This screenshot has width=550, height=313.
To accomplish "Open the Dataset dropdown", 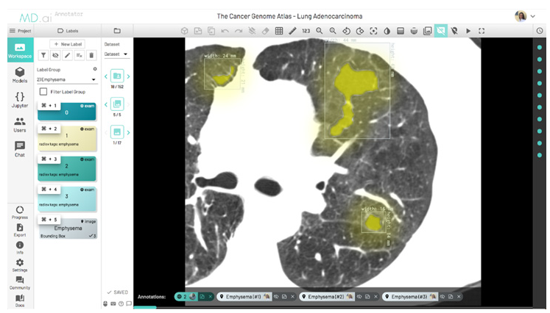I will pos(116,54).
